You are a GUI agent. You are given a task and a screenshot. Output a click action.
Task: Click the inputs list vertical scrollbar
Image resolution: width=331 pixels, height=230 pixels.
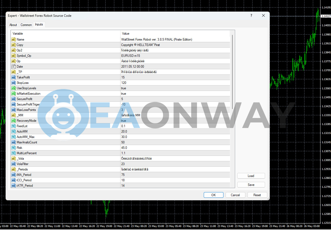coord(232,72)
